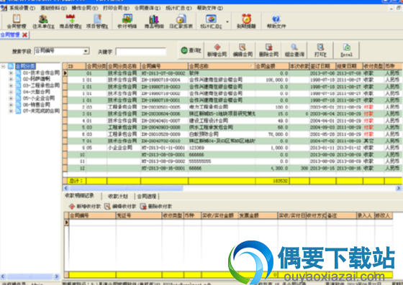Click the horizontal scrollbar below the contract table
Image resolution: width=403 pixels, height=285 pixels.
click(x=232, y=188)
